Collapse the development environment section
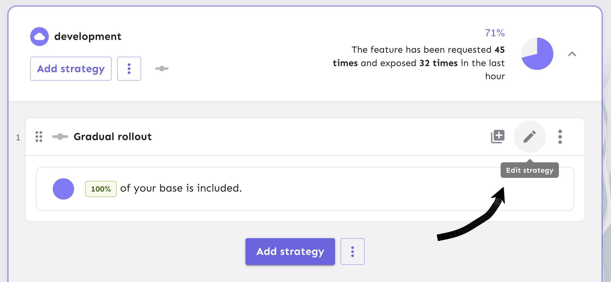The height and width of the screenshot is (282, 611). click(x=572, y=54)
